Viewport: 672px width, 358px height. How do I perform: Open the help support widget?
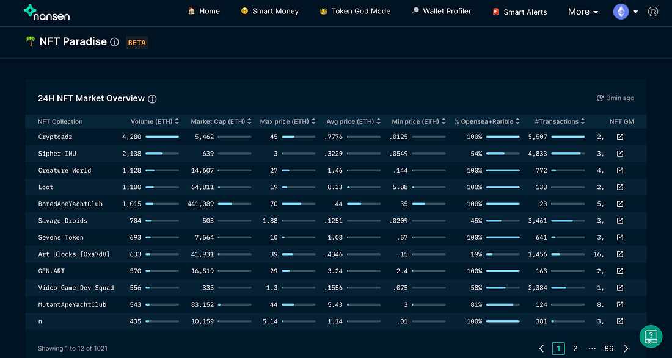click(x=651, y=336)
